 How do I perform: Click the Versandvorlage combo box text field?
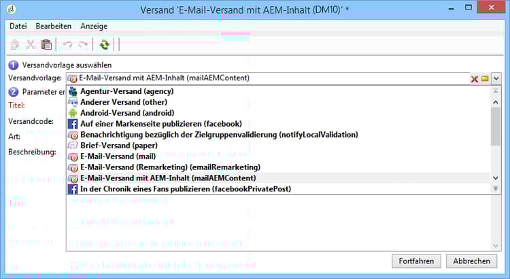coord(268,78)
